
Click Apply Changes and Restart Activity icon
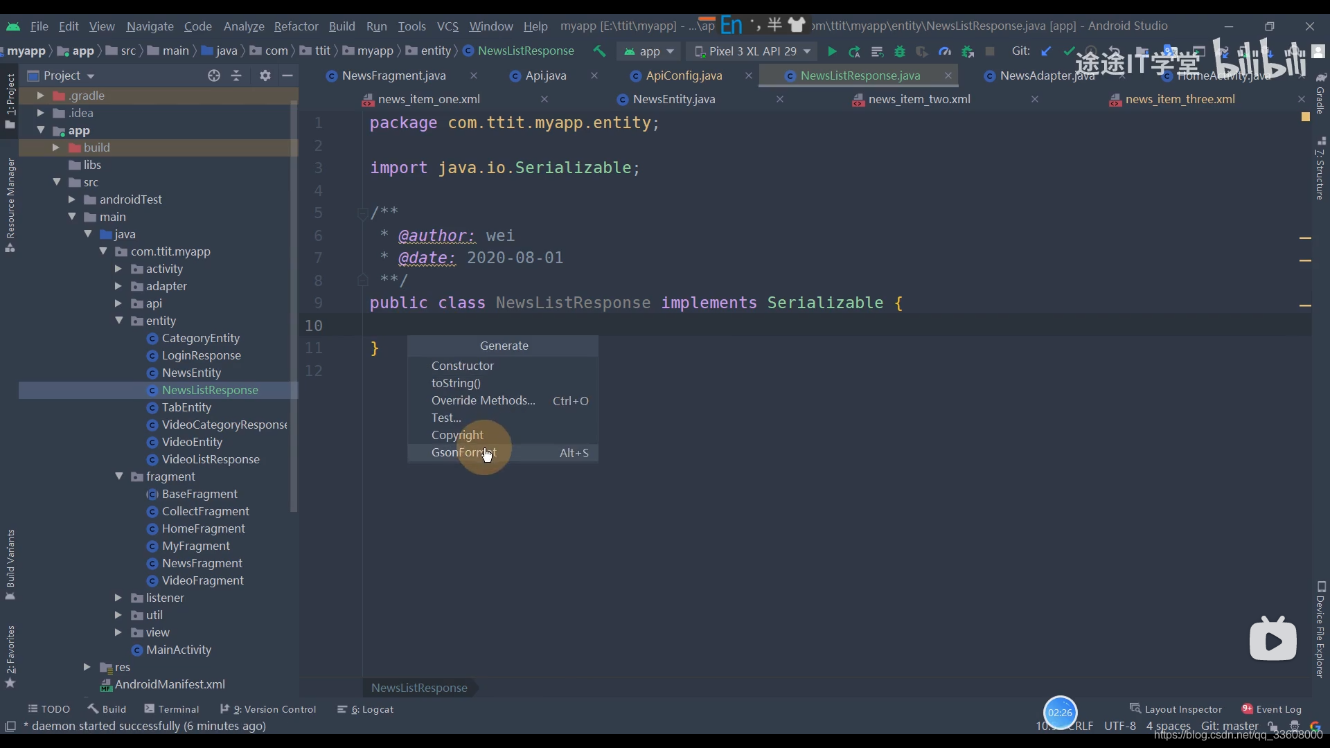(x=855, y=51)
